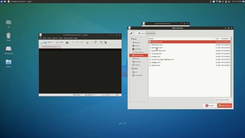
Task: Sort files by the Modified column
Action: (x=225, y=39)
